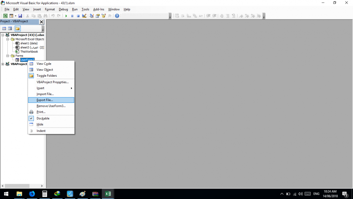Image resolution: width=353 pixels, height=199 pixels.
Task: Select View Code in context menu
Action: click(x=51, y=64)
